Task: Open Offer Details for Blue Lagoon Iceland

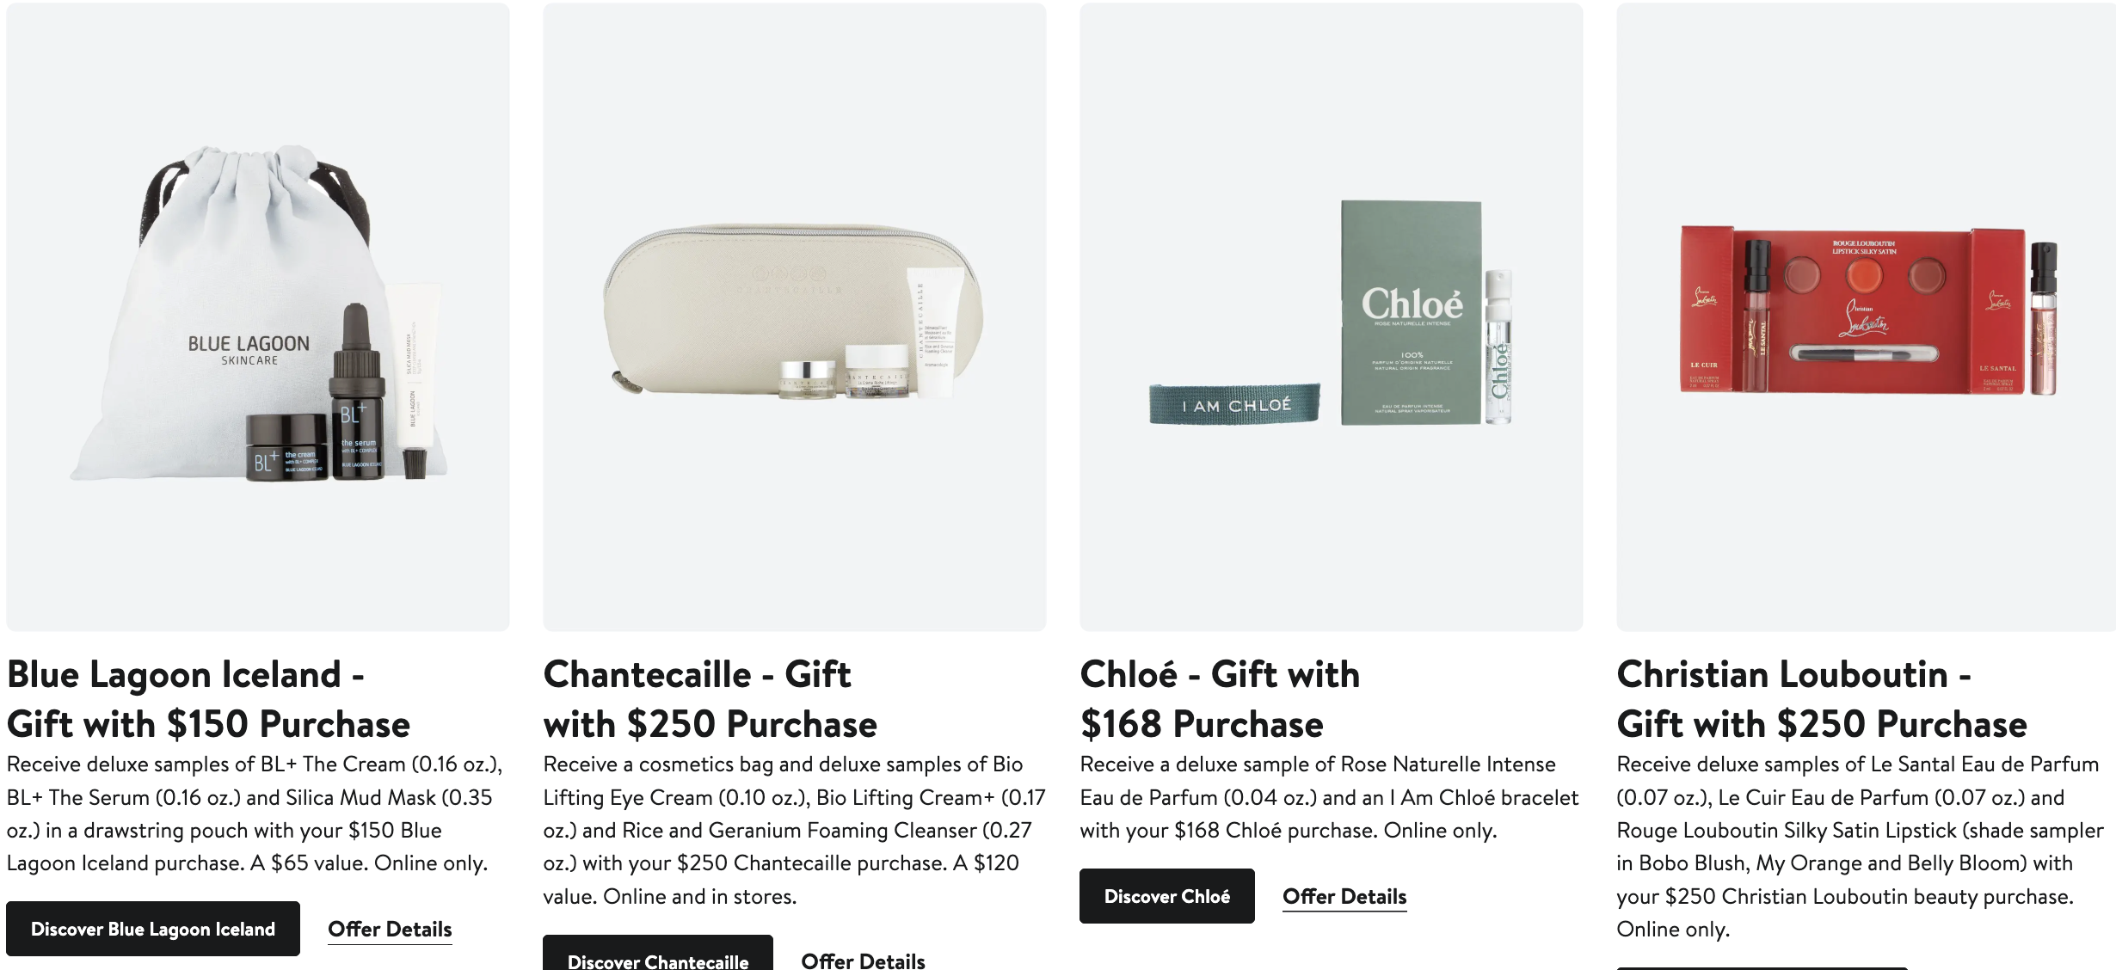Action: point(390,930)
